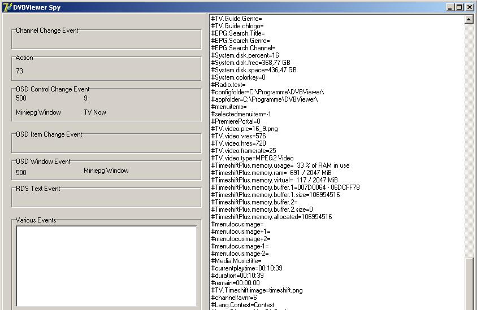The width and height of the screenshot is (477, 310).
Task: Select line '#TV.video.type=MPEG2 Video'
Action: tap(252, 158)
